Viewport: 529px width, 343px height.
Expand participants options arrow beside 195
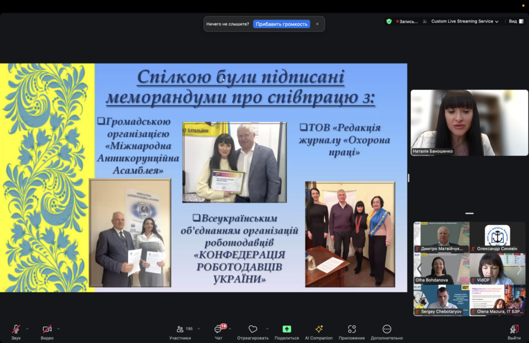[x=199, y=329]
